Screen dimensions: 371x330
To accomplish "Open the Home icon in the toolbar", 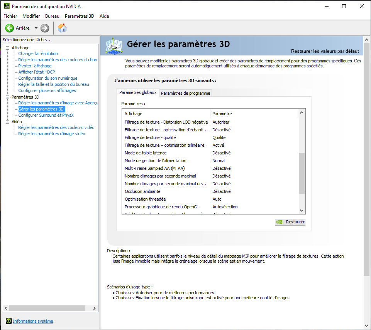I will 62,28.
